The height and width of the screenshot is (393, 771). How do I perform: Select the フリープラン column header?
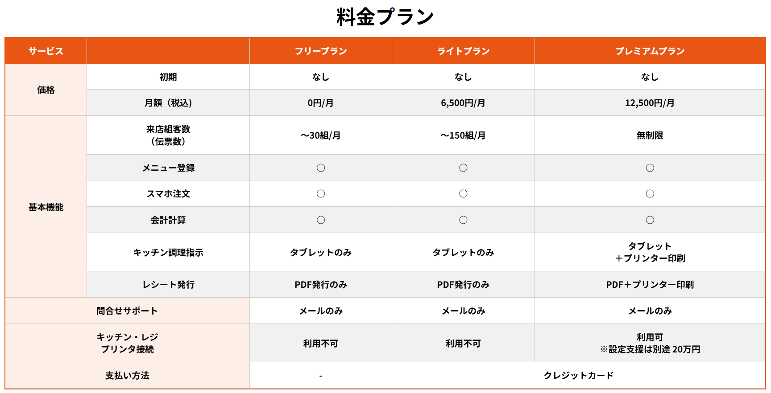[321, 51]
